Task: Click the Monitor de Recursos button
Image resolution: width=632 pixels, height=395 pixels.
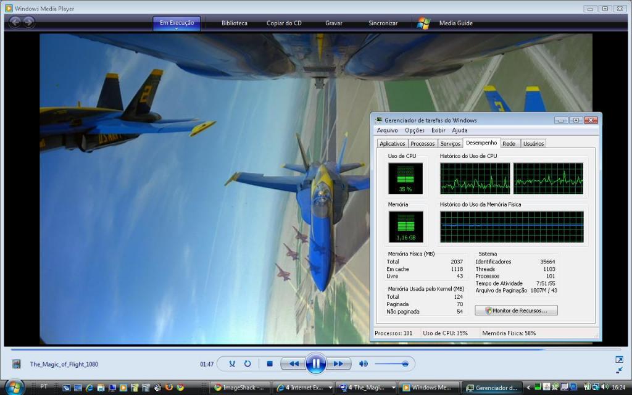Action: tap(516, 310)
